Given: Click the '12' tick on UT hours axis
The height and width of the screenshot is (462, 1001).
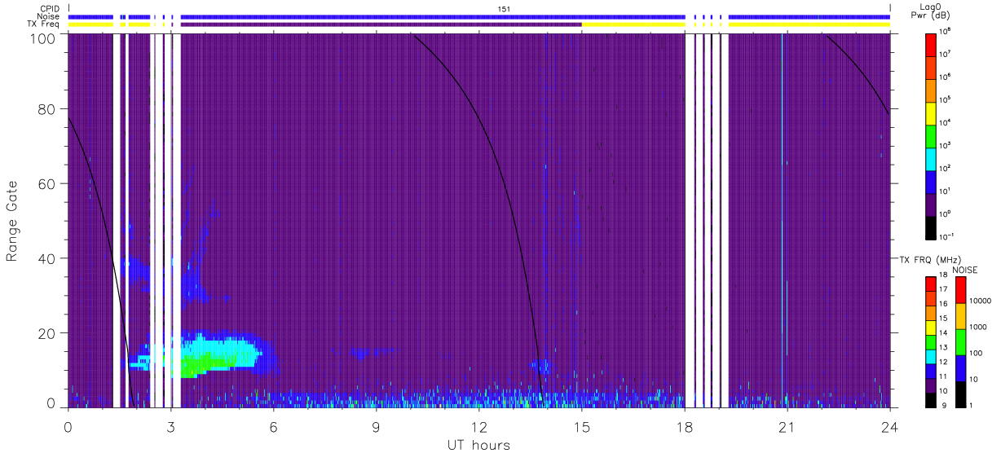Looking at the screenshot, I should point(478,426).
